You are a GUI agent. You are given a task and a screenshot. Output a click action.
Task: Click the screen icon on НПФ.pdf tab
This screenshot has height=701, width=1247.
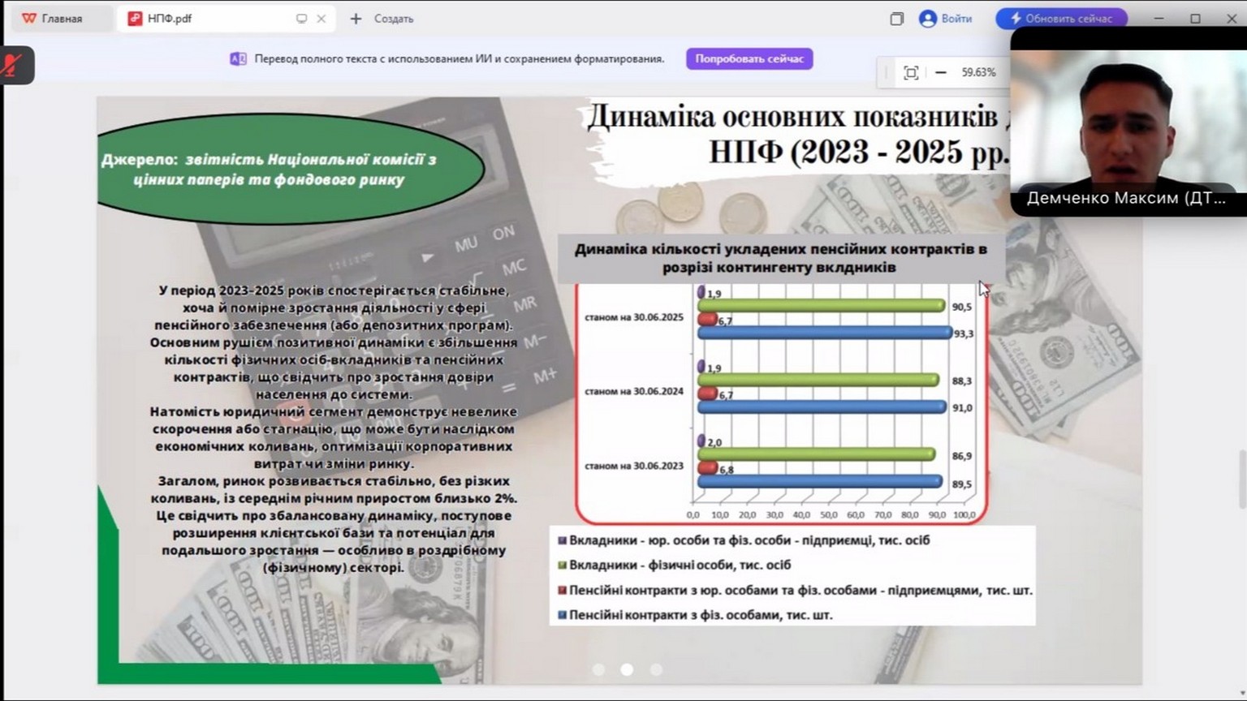tap(301, 19)
